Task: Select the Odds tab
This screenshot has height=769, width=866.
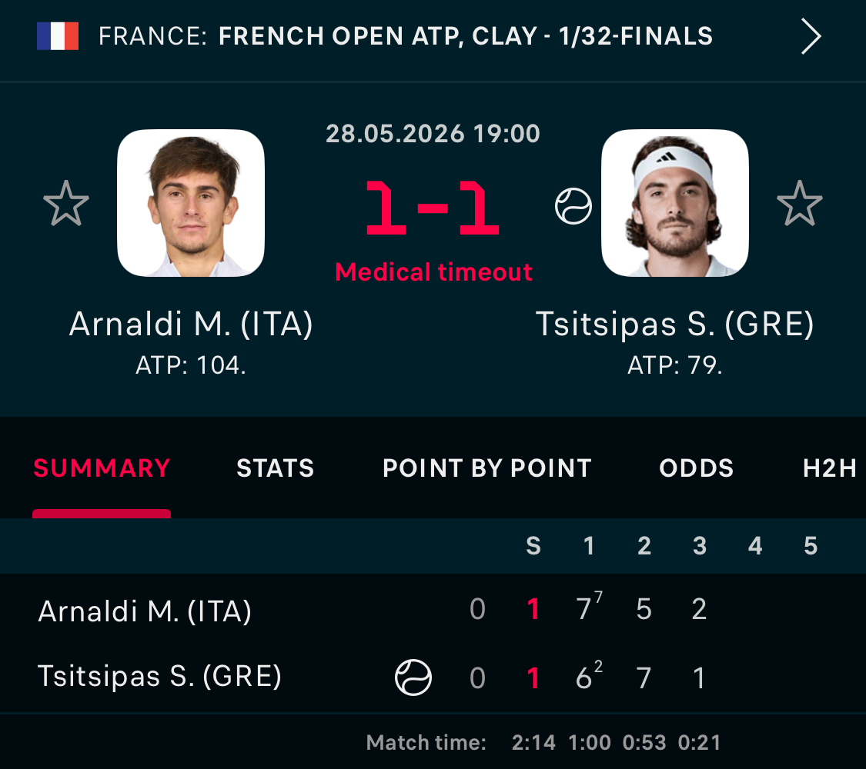Action: pyautogui.click(x=697, y=468)
